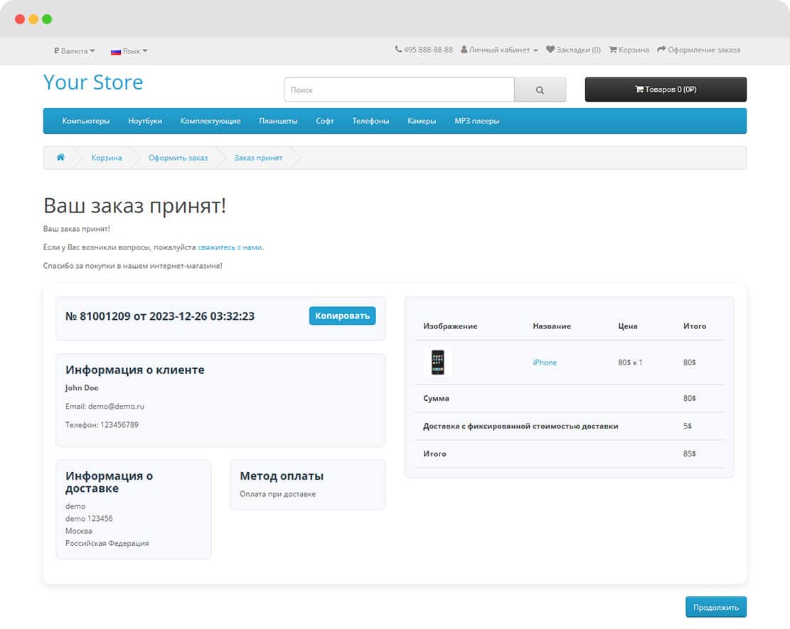The width and height of the screenshot is (790, 629).
Task: Open the Компьютеры category menu
Action: tap(85, 121)
